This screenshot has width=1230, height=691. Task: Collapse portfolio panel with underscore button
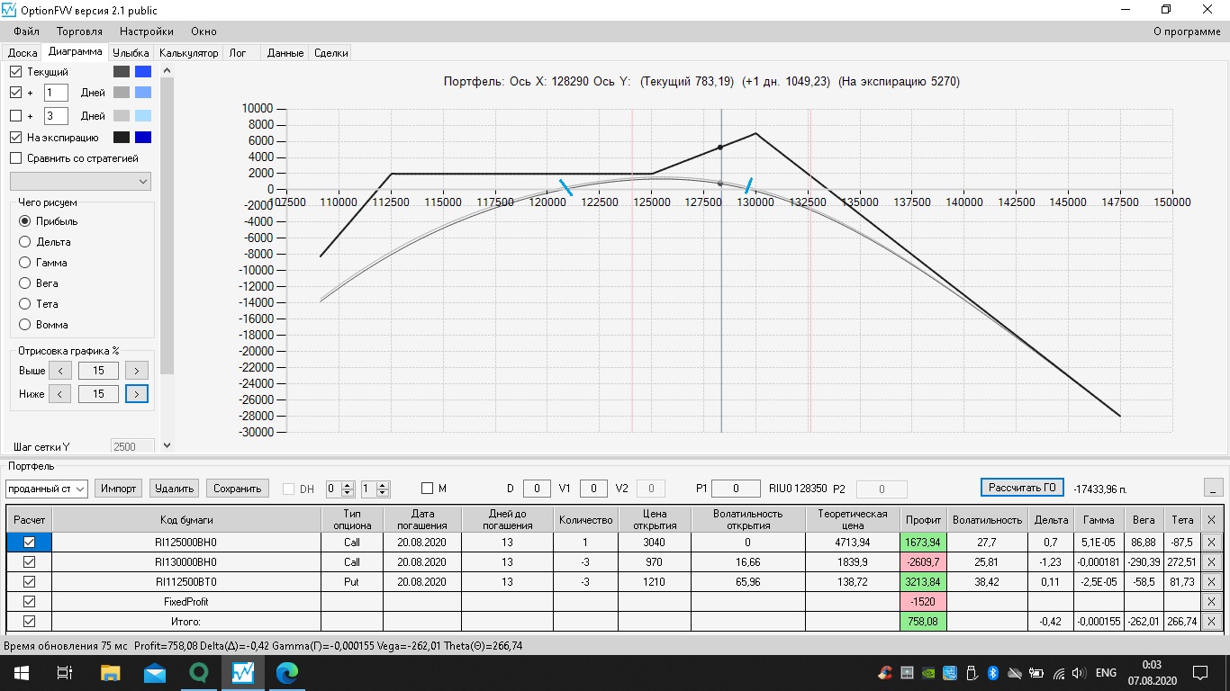click(1213, 488)
